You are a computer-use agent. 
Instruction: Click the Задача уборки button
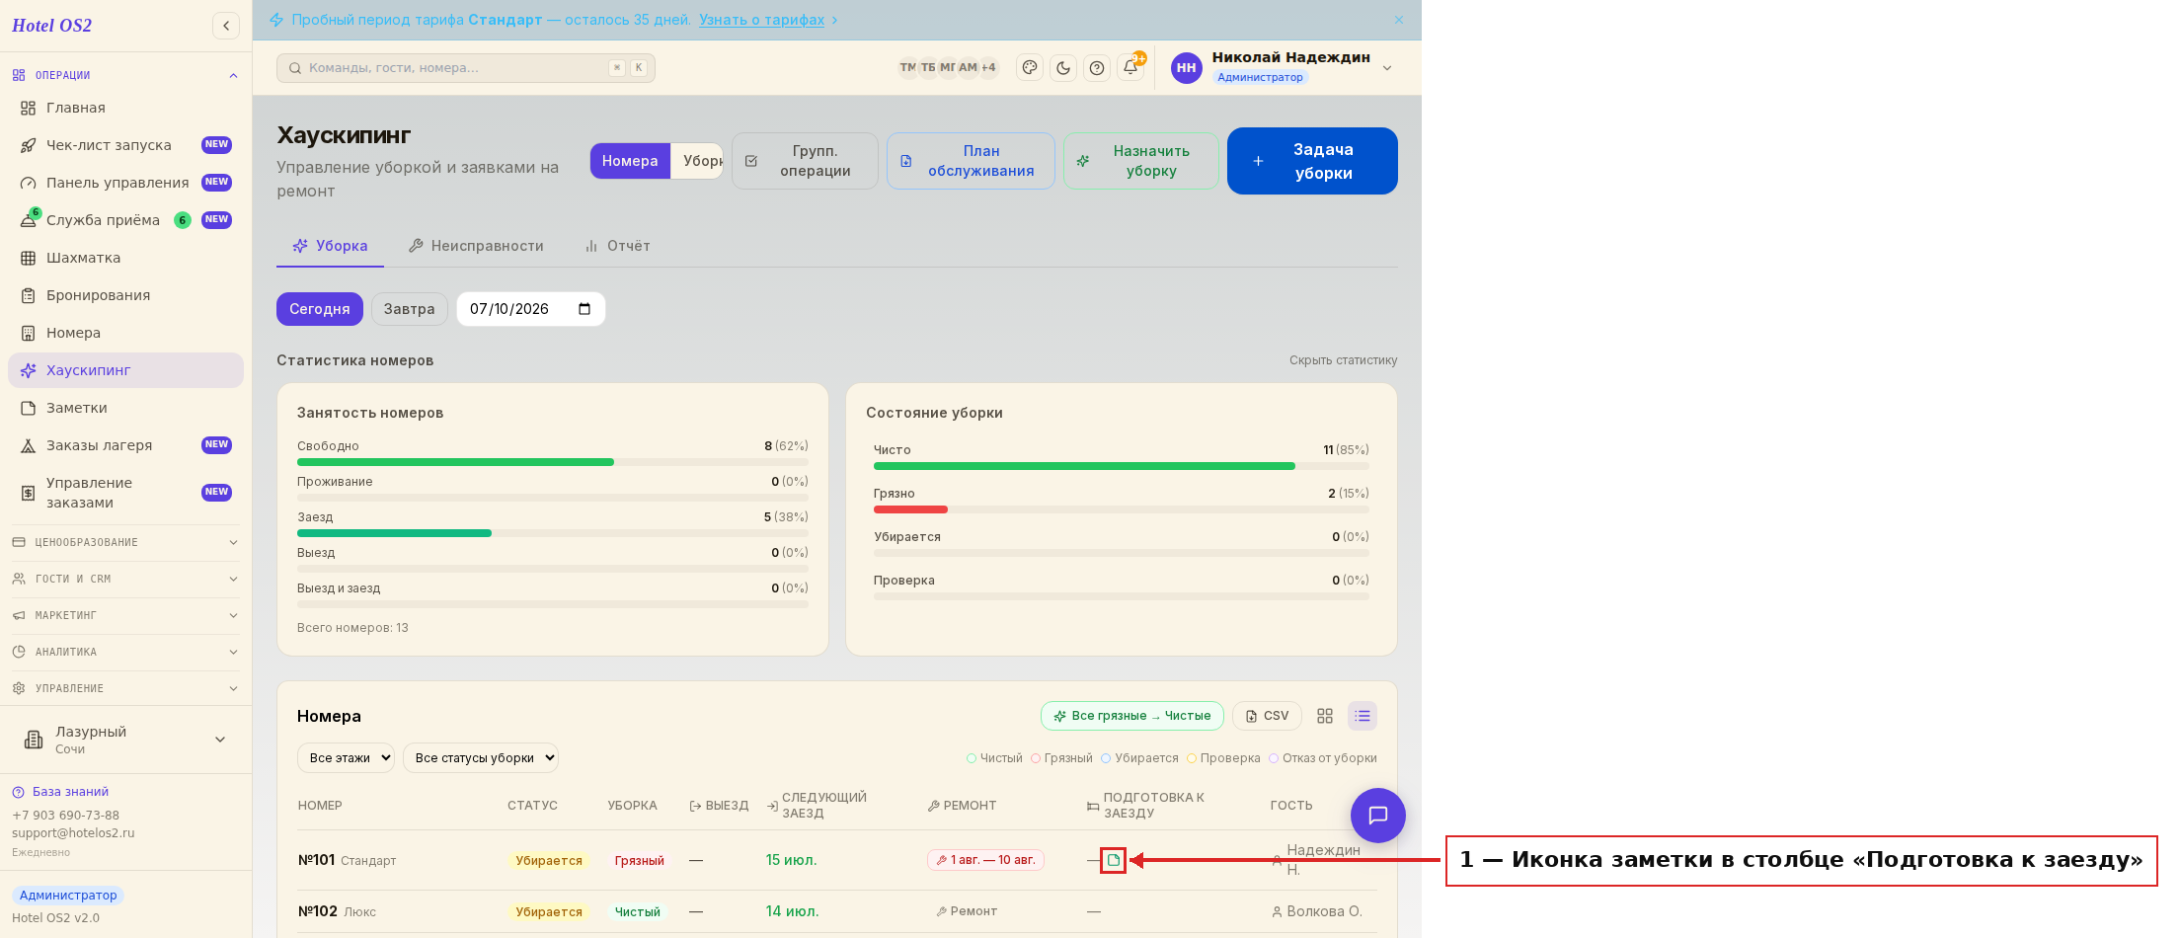(x=1312, y=161)
